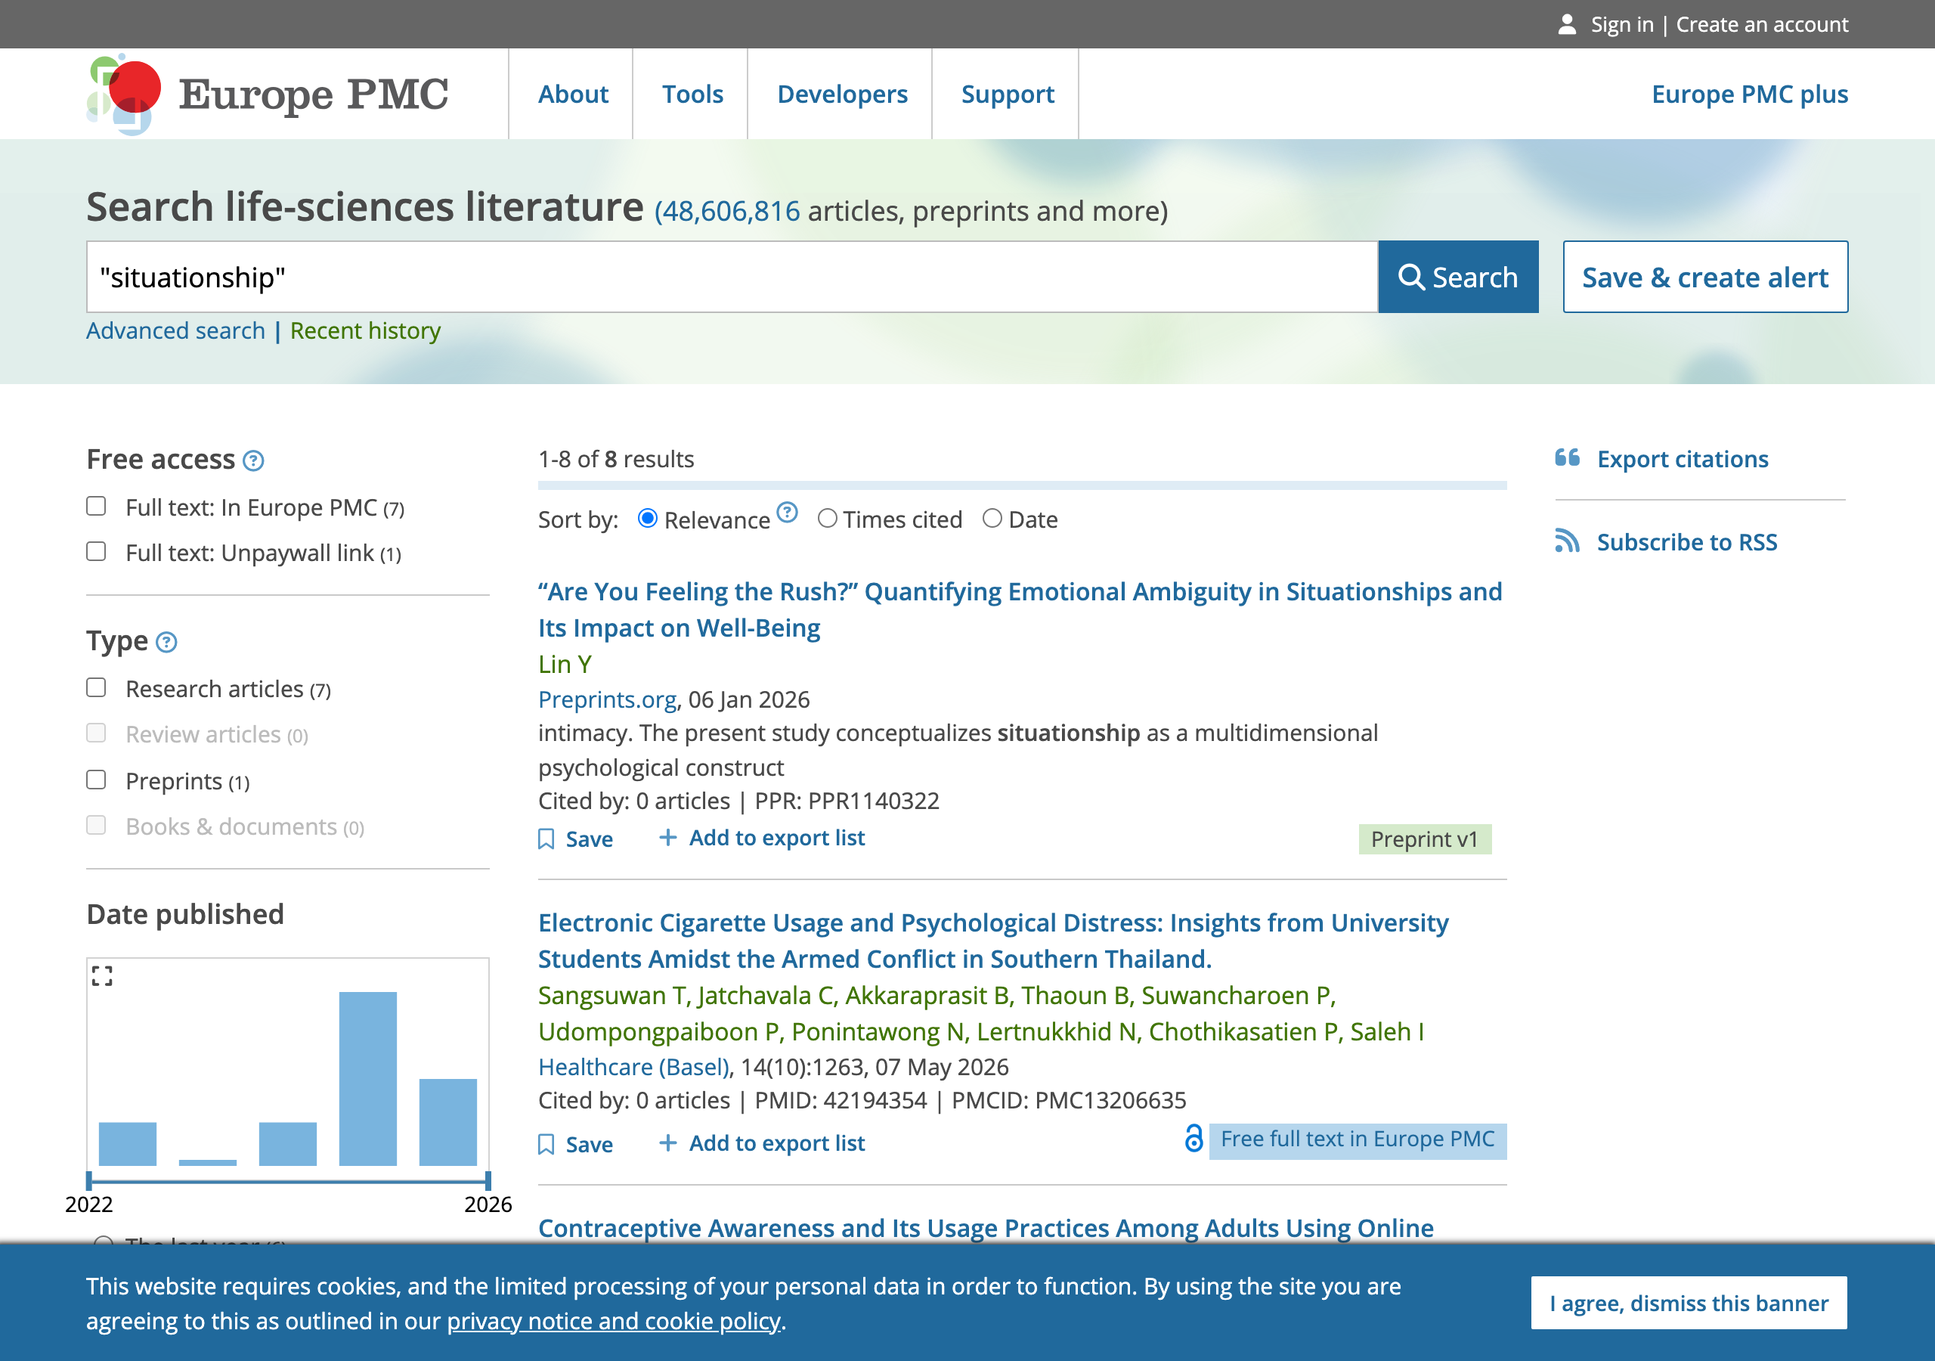Click the open access lock icon
The height and width of the screenshot is (1361, 1935).
1194,1139
